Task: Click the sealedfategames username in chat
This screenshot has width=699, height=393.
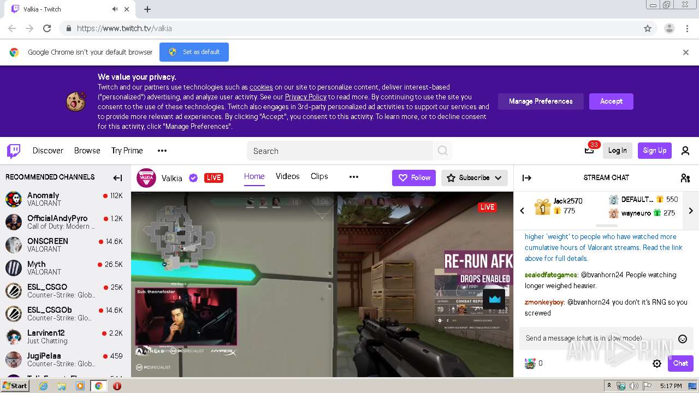Action: pyautogui.click(x=551, y=275)
